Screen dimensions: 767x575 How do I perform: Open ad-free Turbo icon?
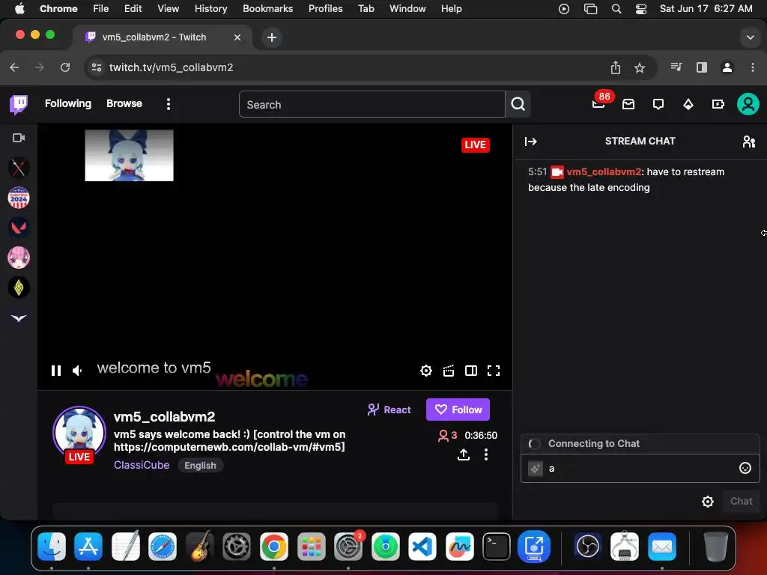pyautogui.click(x=718, y=104)
